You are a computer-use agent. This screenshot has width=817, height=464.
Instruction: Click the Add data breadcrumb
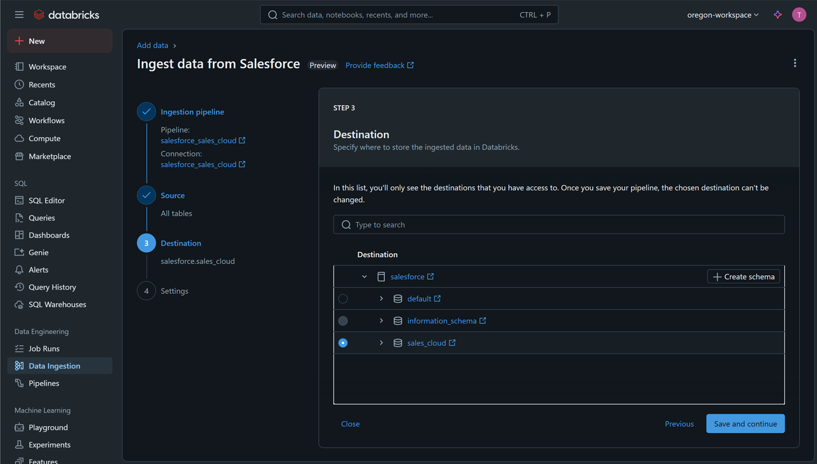click(x=152, y=45)
